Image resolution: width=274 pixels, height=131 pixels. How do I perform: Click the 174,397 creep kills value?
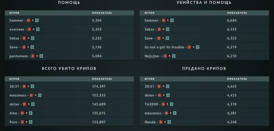pos(98,86)
